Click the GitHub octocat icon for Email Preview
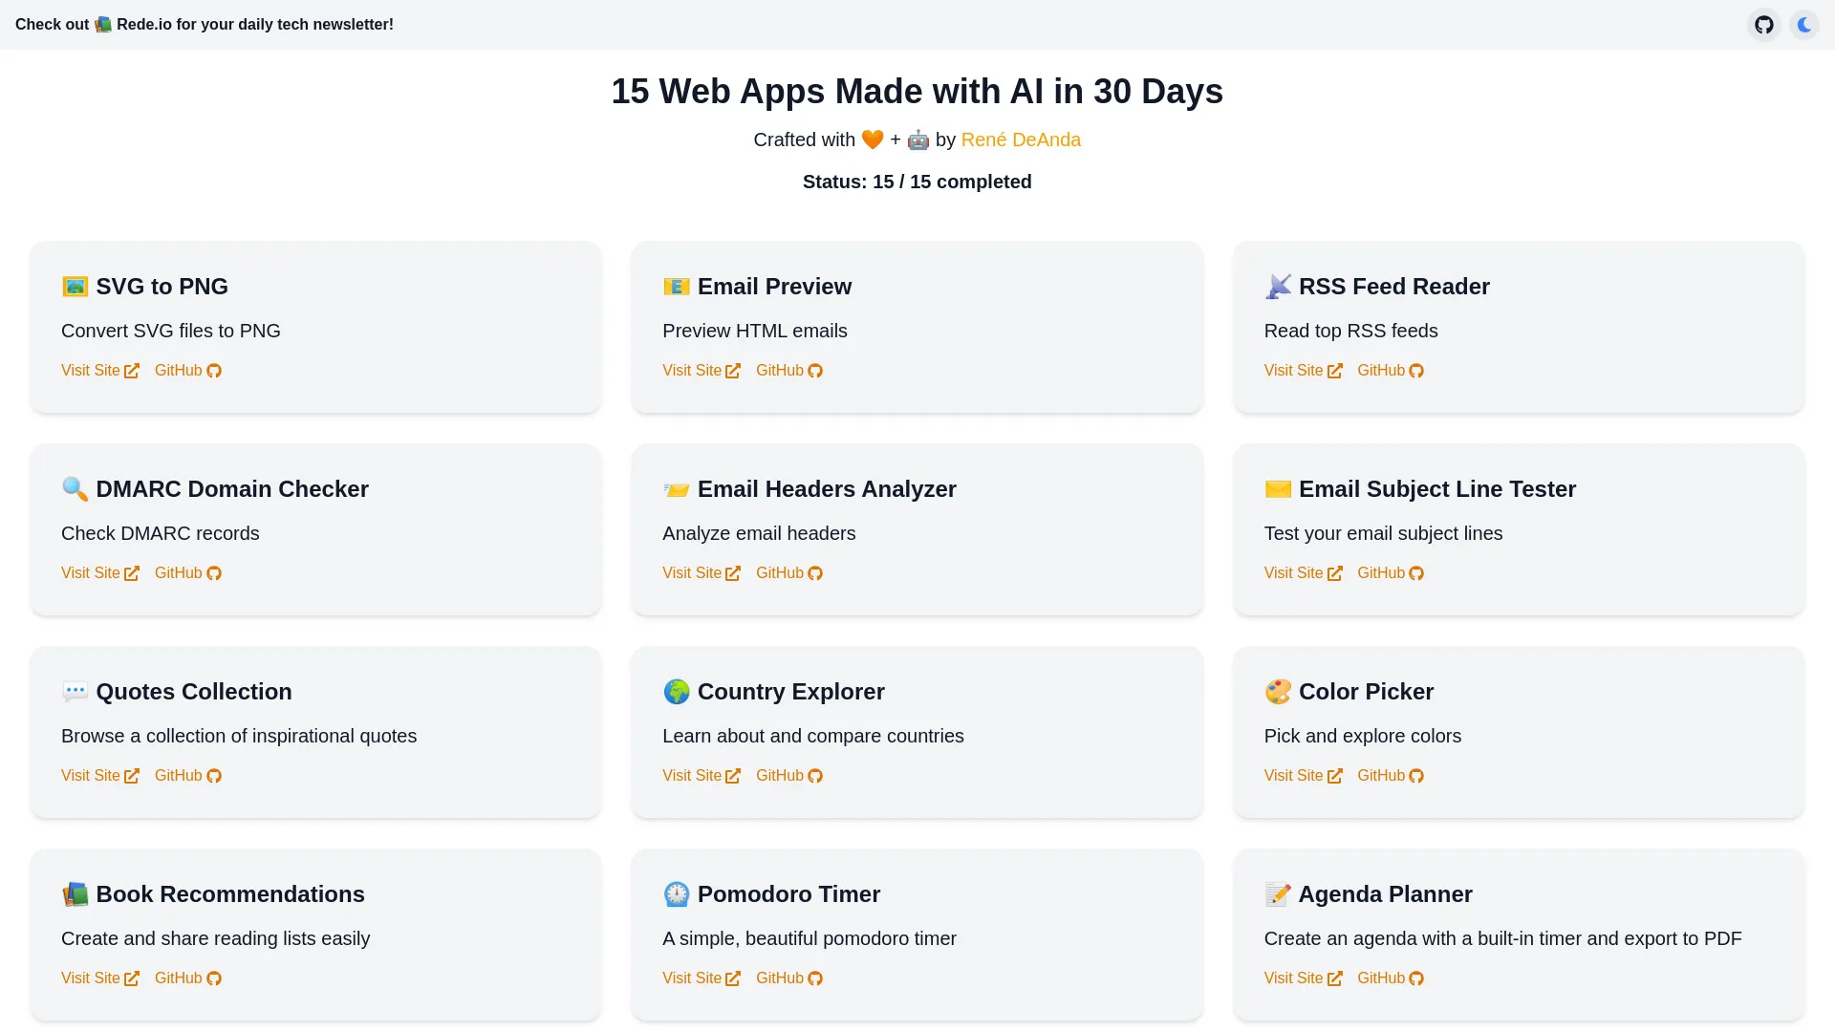 point(815,371)
